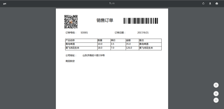
Task: Zoom out with the minus button
Action: click(216, 100)
